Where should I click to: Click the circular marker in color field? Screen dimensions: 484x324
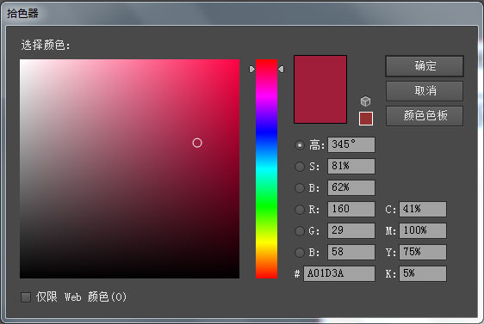click(x=197, y=143)
